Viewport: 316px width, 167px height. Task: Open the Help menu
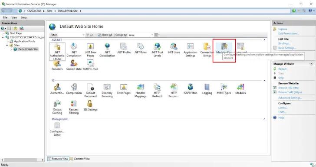24,18
